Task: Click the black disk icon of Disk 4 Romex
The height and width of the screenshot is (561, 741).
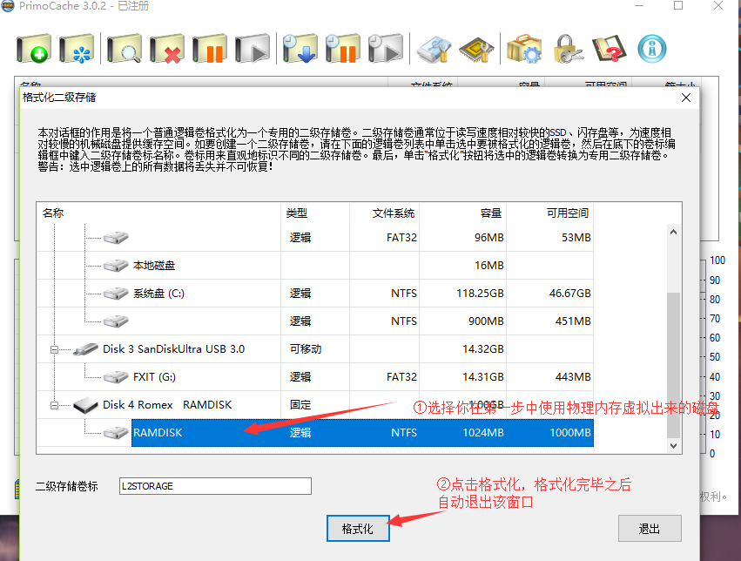Action: point(85,405)
